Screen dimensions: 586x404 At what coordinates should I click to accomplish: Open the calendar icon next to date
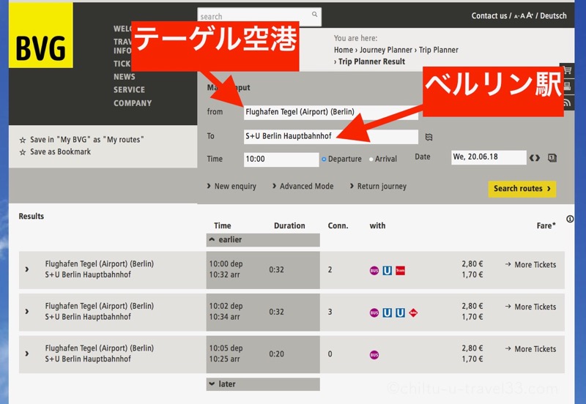[x=552, y=158]
